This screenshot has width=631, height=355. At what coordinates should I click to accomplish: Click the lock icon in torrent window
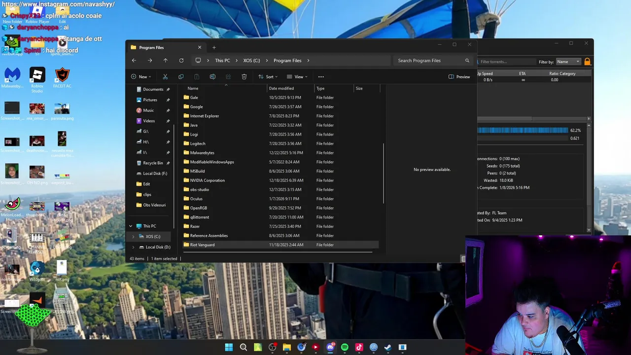tap(587, 62)
